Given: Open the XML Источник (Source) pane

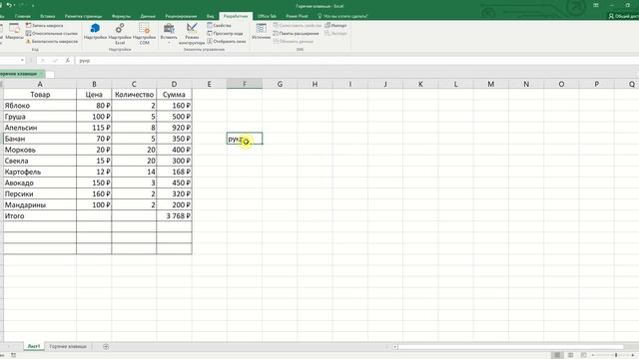Looking at the screenshot, I should (x=261, y=31).
